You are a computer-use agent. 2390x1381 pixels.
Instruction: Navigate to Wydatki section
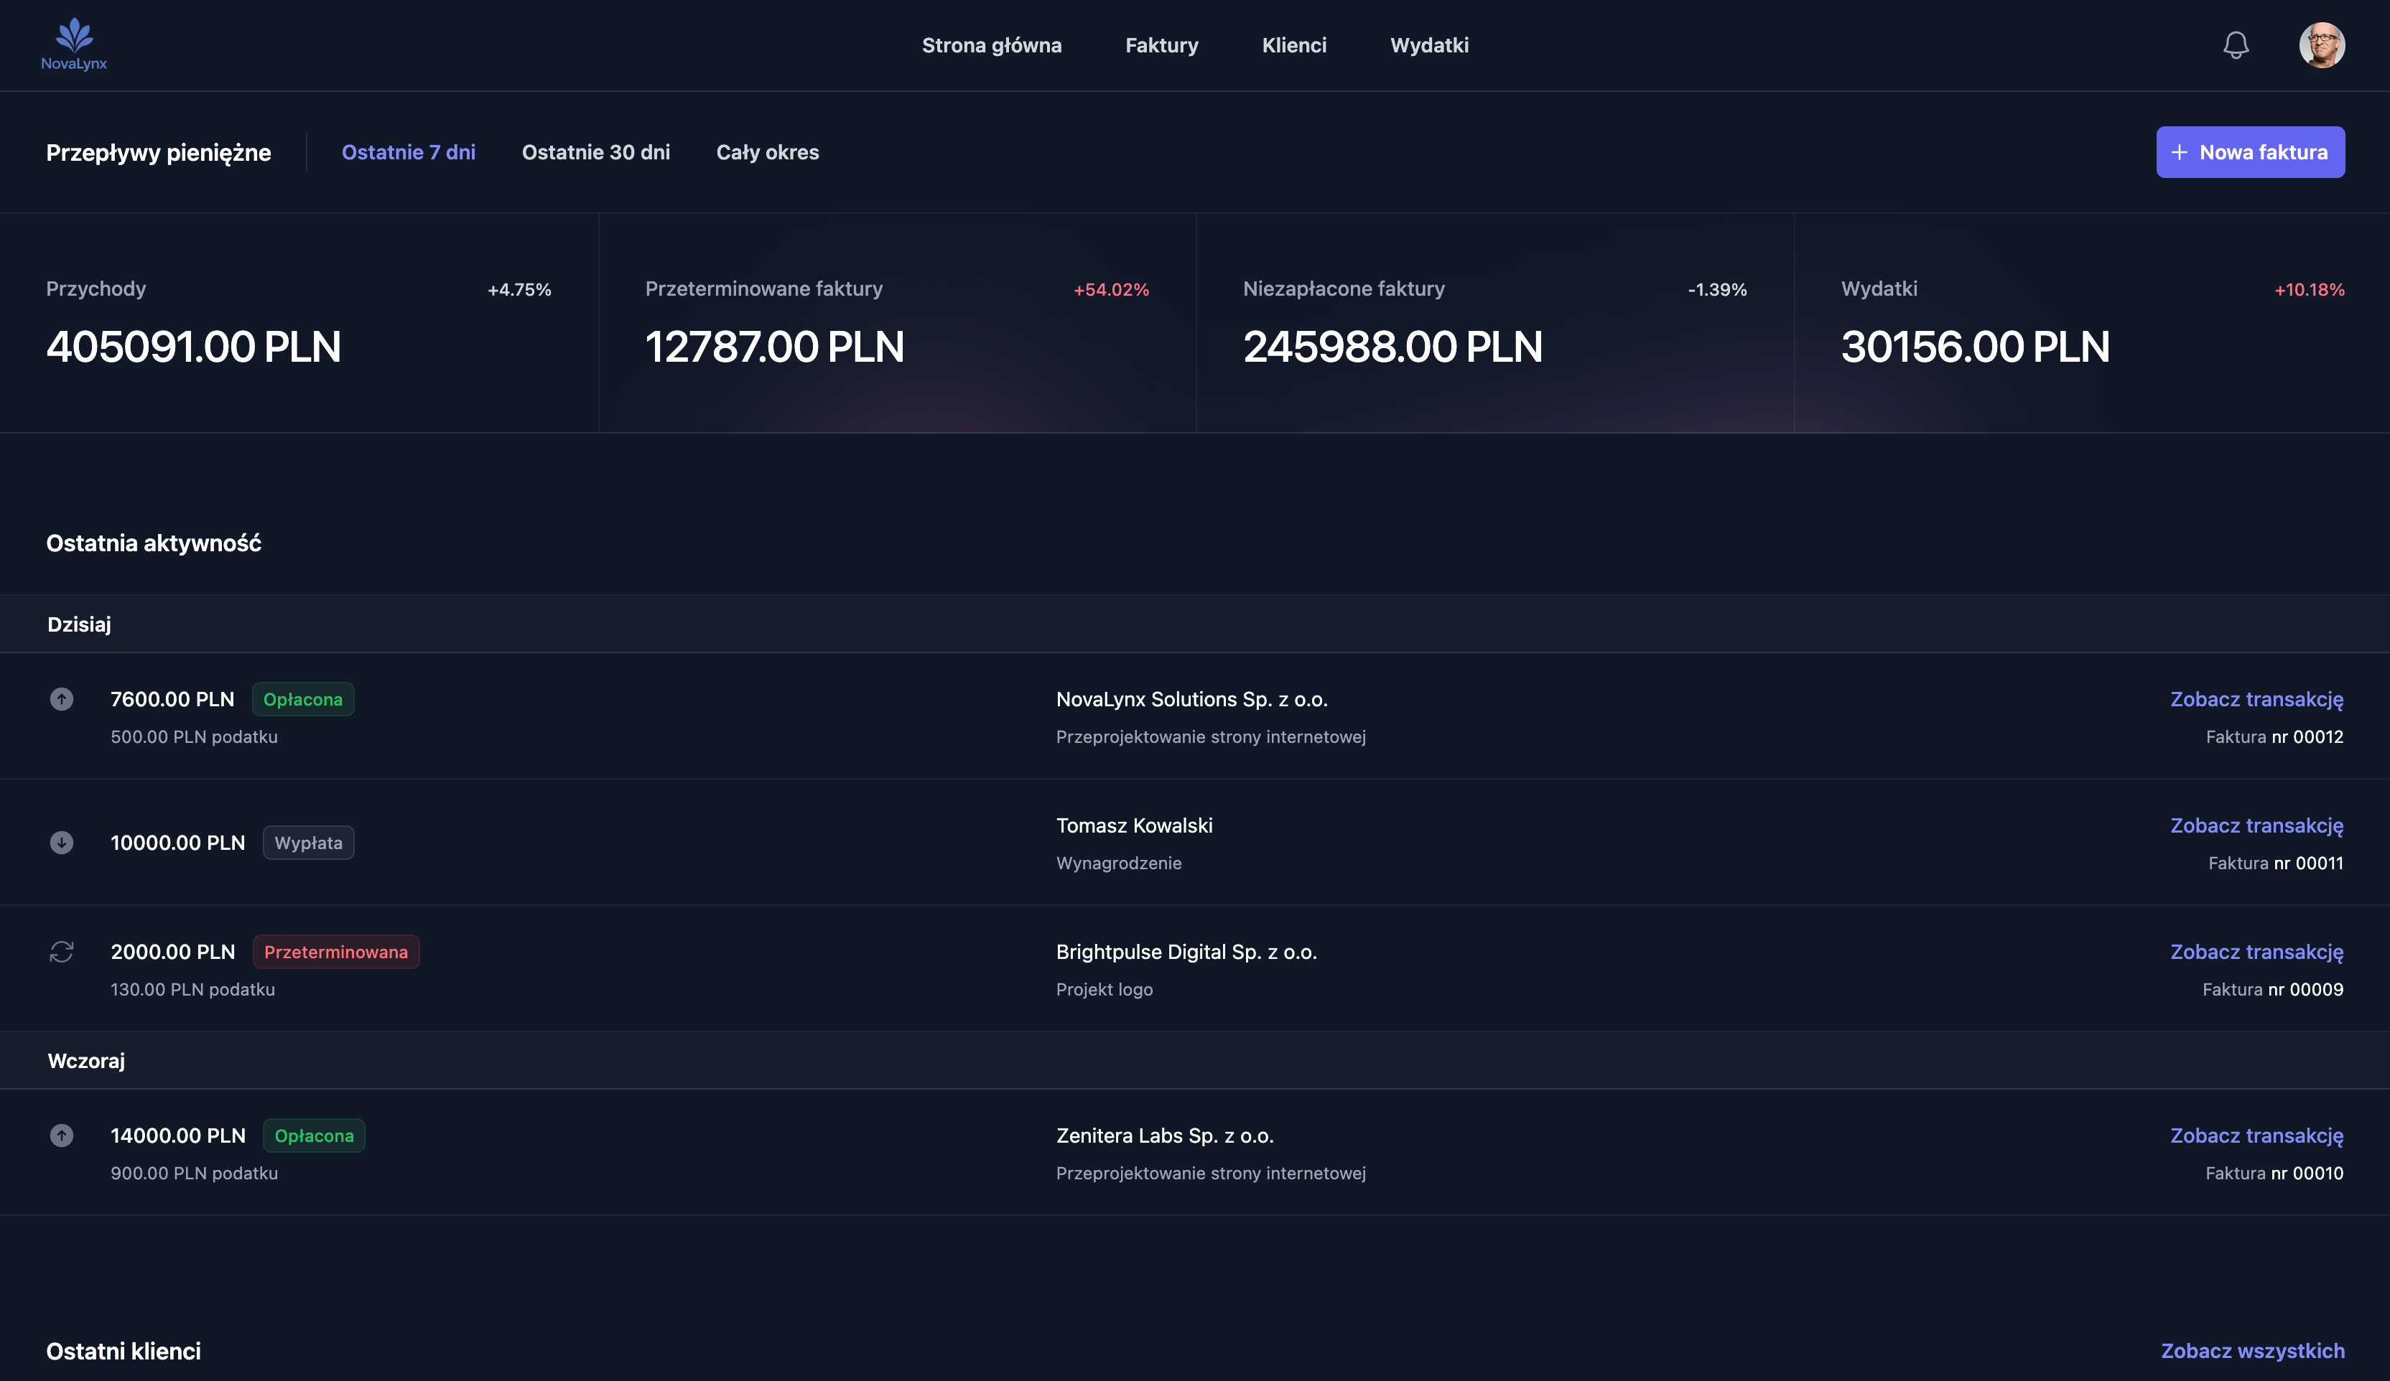tap(1428, 45)
